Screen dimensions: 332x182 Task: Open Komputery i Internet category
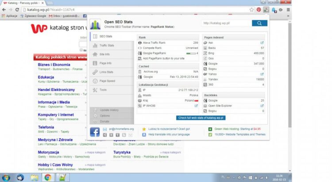point(56,114)
